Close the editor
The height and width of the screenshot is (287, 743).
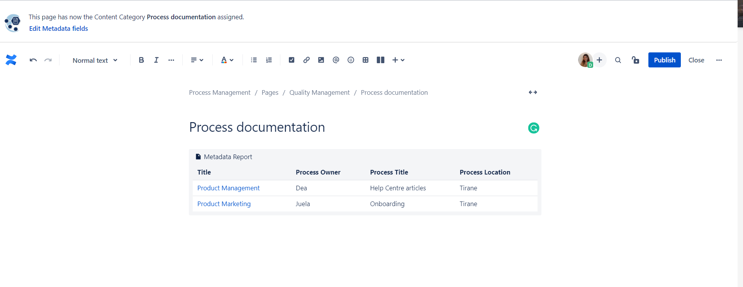point(696,60)
